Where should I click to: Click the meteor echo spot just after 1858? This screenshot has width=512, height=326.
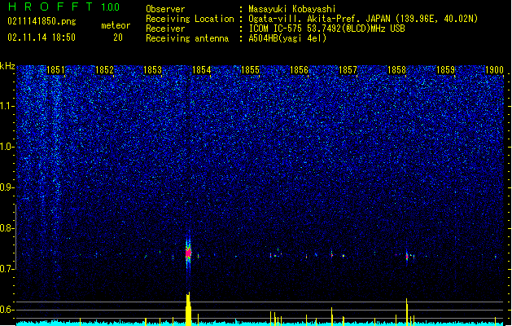407,257
